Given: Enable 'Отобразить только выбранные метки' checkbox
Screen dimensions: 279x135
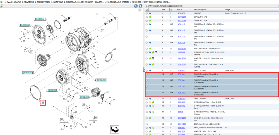Looking at the screenshot, I should 147,6.
